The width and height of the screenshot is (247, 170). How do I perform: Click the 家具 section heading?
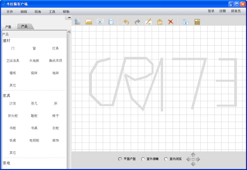click(x=7, y=96)
